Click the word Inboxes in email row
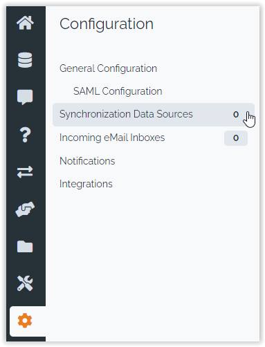The width and height of the screenshot is (265, 347). (x=147, y=138)
